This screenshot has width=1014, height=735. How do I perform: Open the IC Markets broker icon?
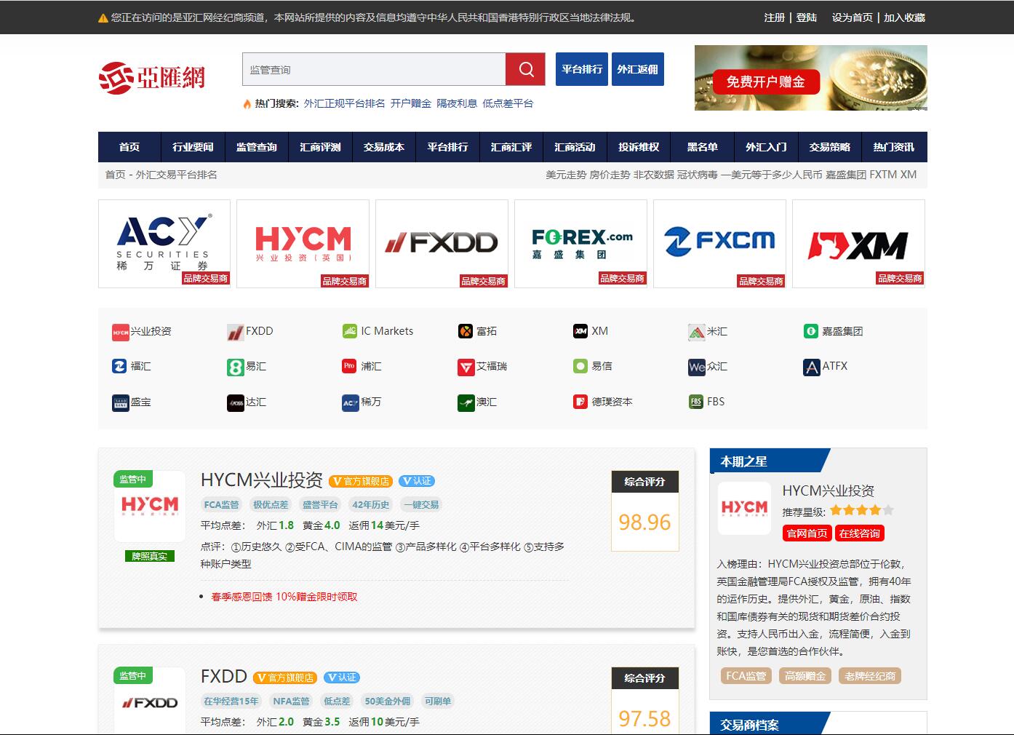[350, 331]
